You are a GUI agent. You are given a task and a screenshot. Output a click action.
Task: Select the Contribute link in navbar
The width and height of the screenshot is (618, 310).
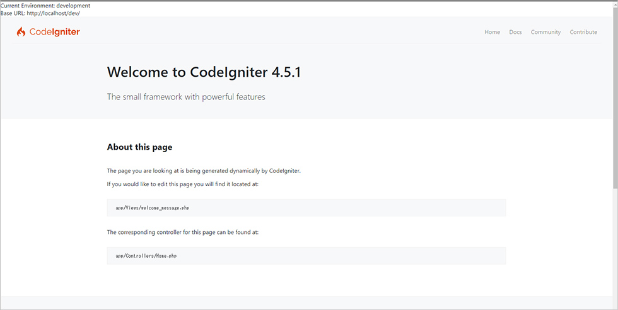click(x=583, y=32)
